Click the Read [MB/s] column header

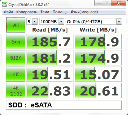tap(50, 30)
